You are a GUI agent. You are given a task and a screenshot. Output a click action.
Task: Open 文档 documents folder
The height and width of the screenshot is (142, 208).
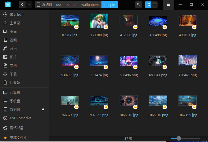click(25, 65)
